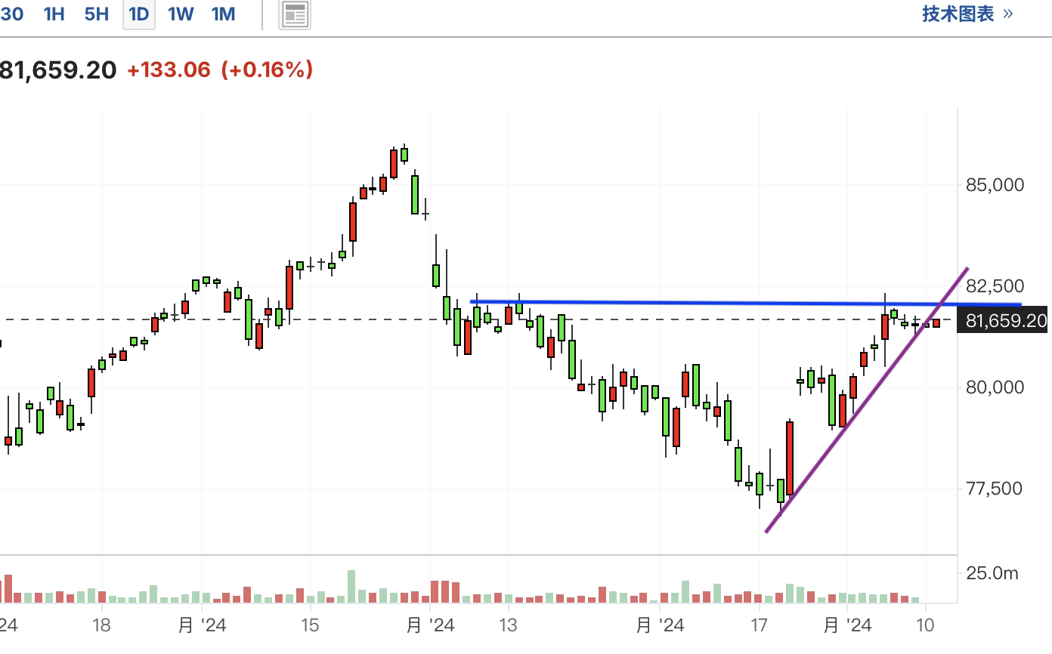1052x654 pixels.
Task: Click the 82,500 price axis label
Action: (x=995, y=286)
